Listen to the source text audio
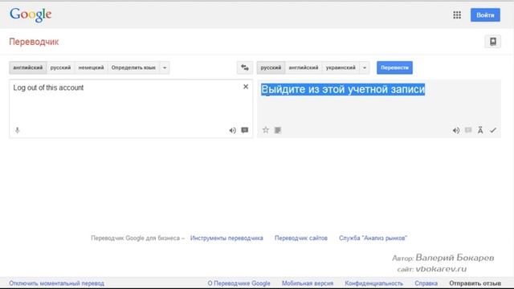The height and width of the screenshot is (289, 514). [x=232, y=130]
